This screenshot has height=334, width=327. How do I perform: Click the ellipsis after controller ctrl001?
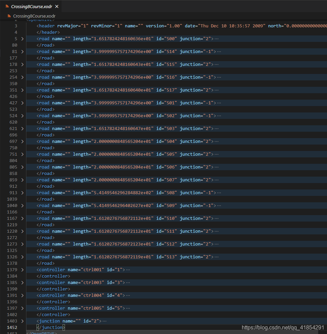point(128,270)
